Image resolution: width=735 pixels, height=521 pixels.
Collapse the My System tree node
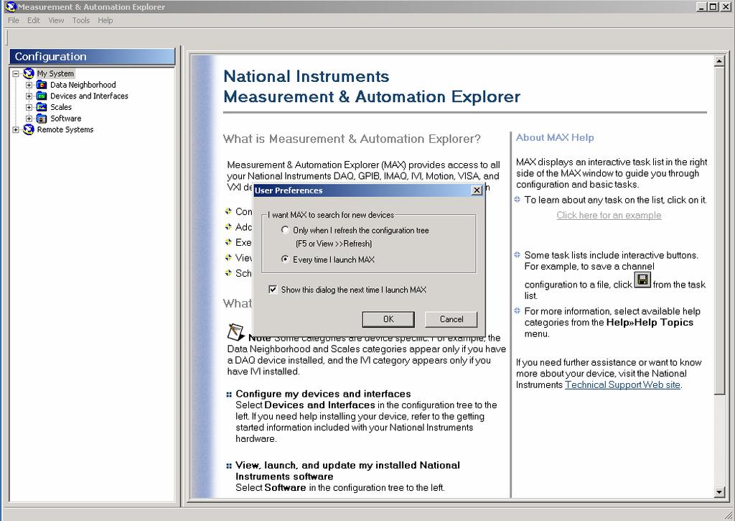16,74
